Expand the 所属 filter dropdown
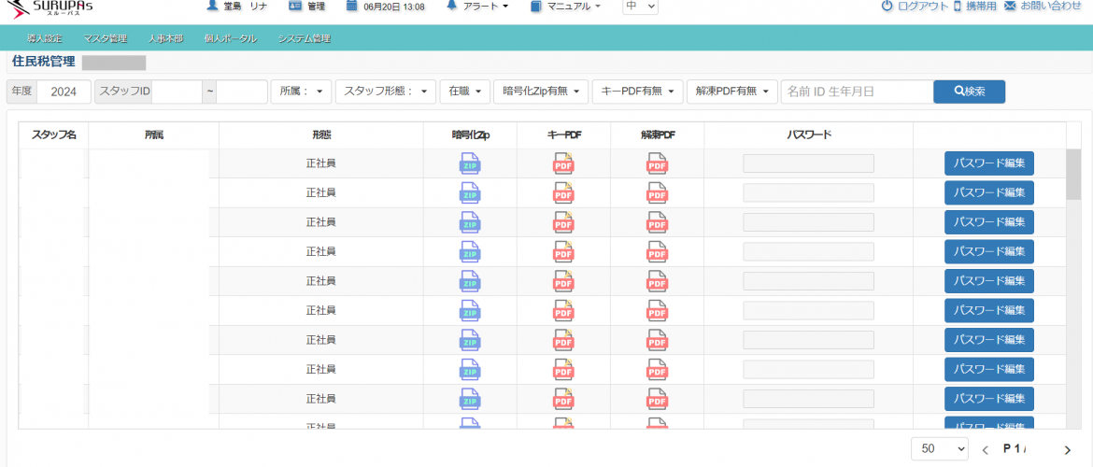The height and width of the screenshot is (467, 1093). tap(301, 91)
